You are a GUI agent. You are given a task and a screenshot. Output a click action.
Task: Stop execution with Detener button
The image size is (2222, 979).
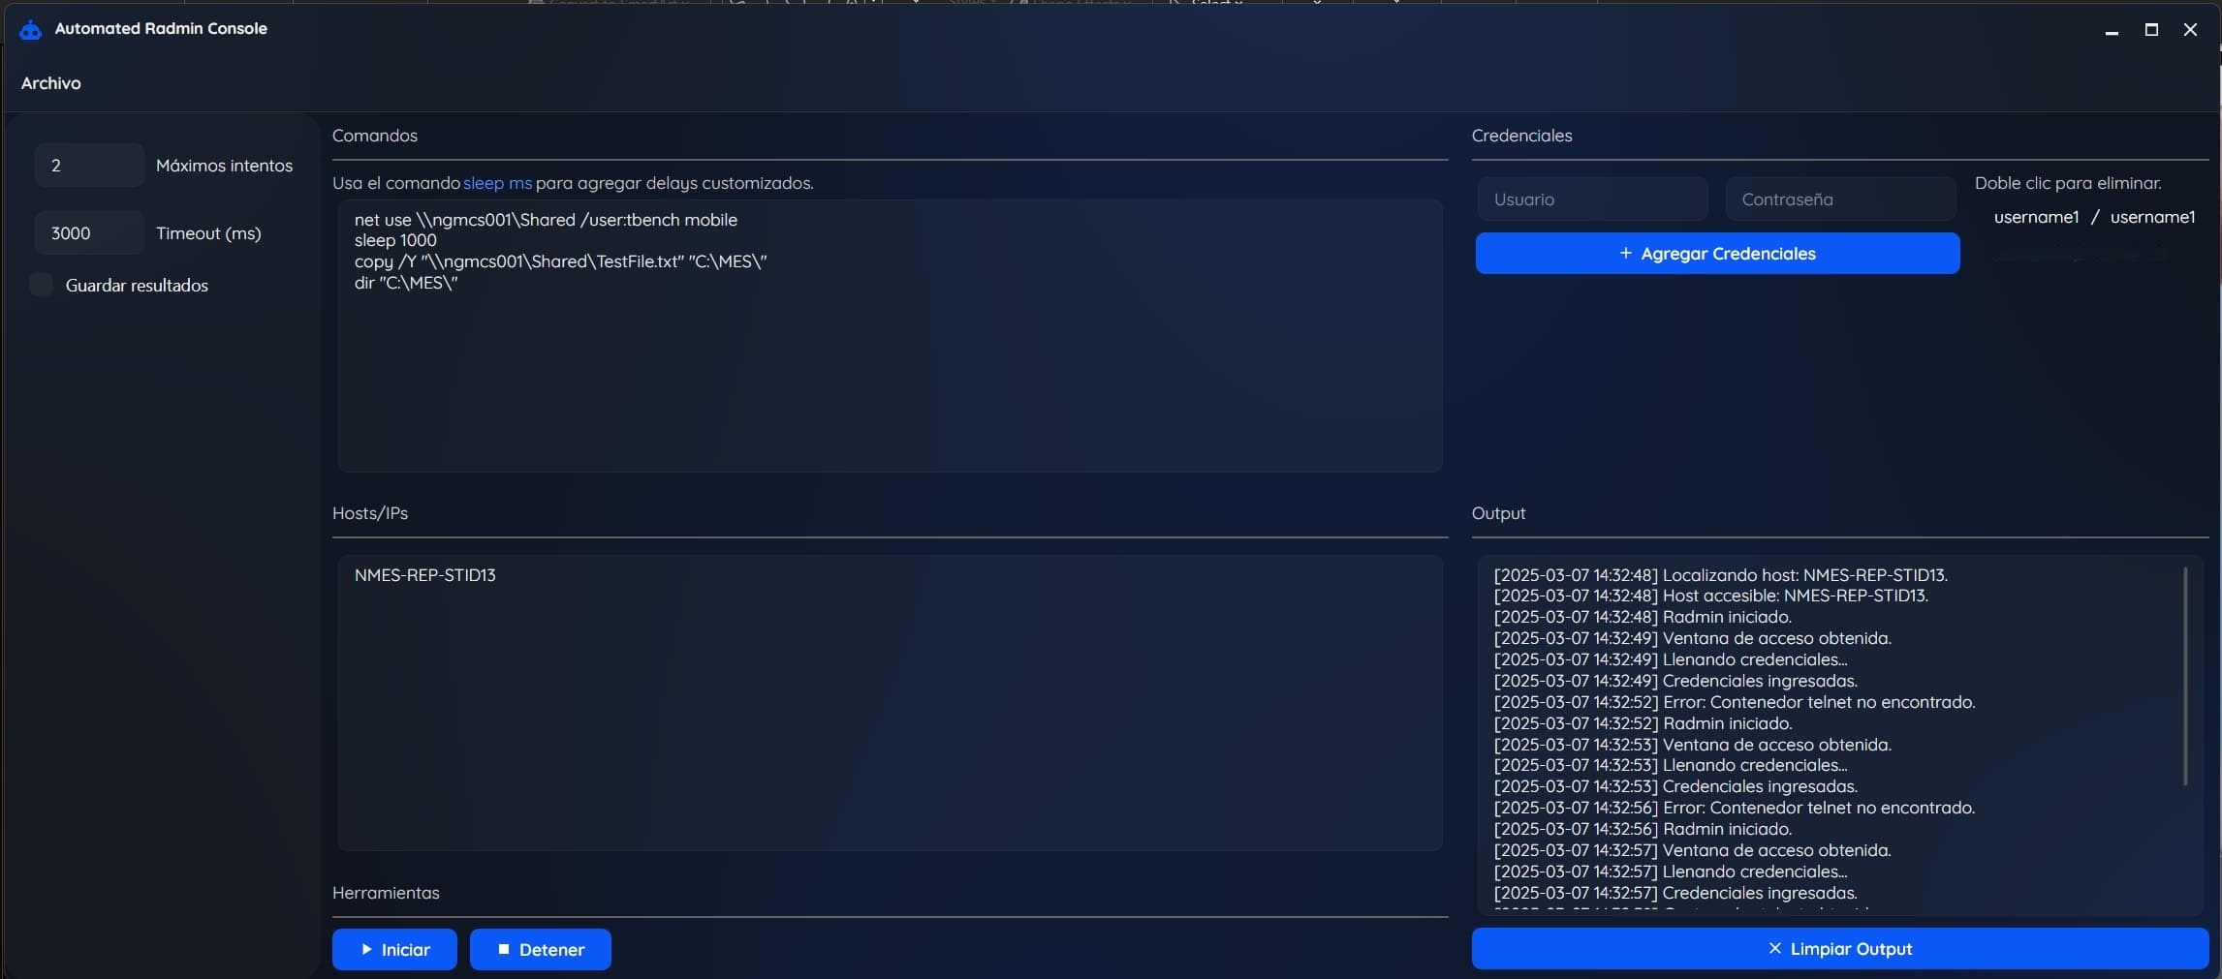(540, 949)
